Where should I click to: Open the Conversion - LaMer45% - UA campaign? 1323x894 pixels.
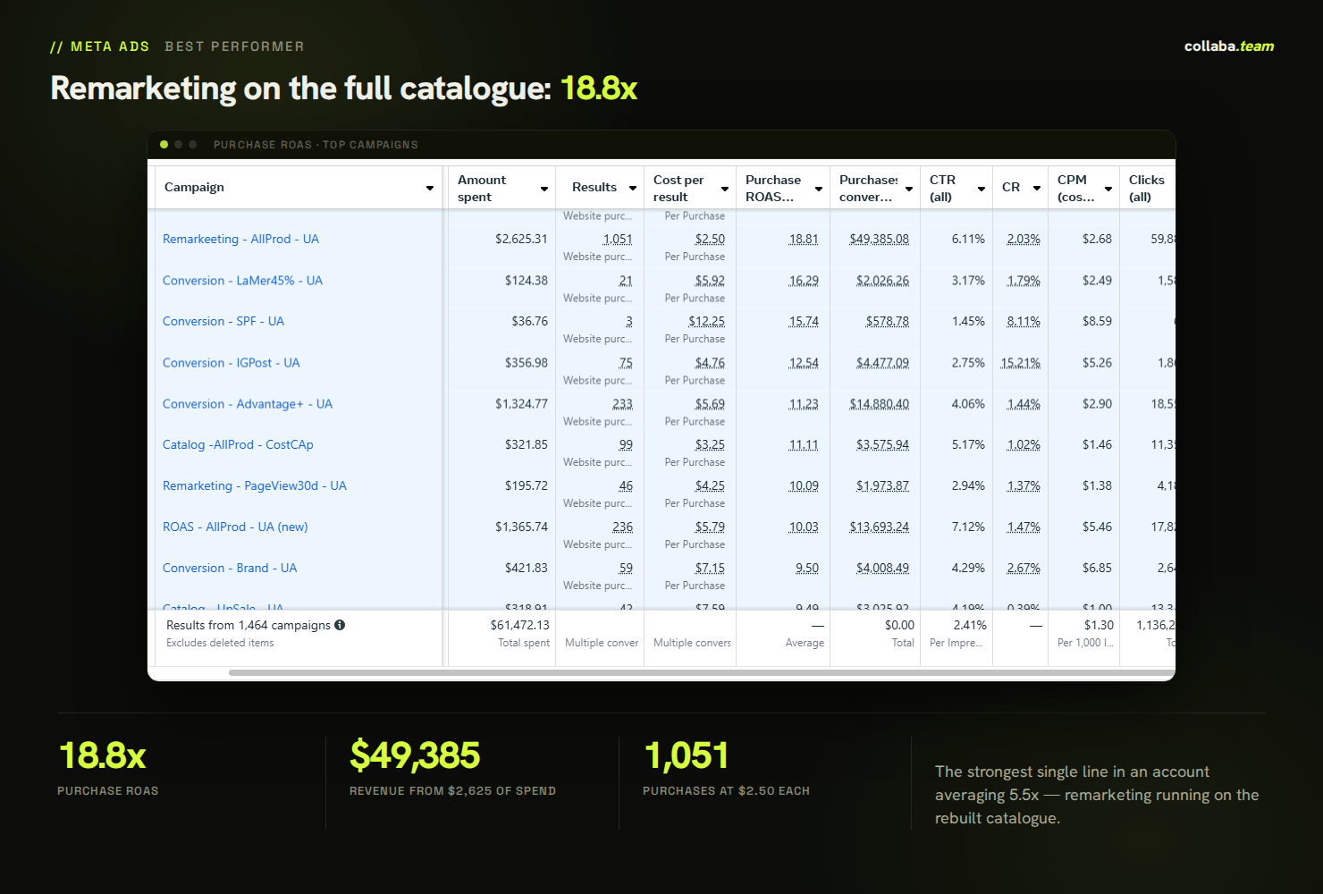point(242,280)
